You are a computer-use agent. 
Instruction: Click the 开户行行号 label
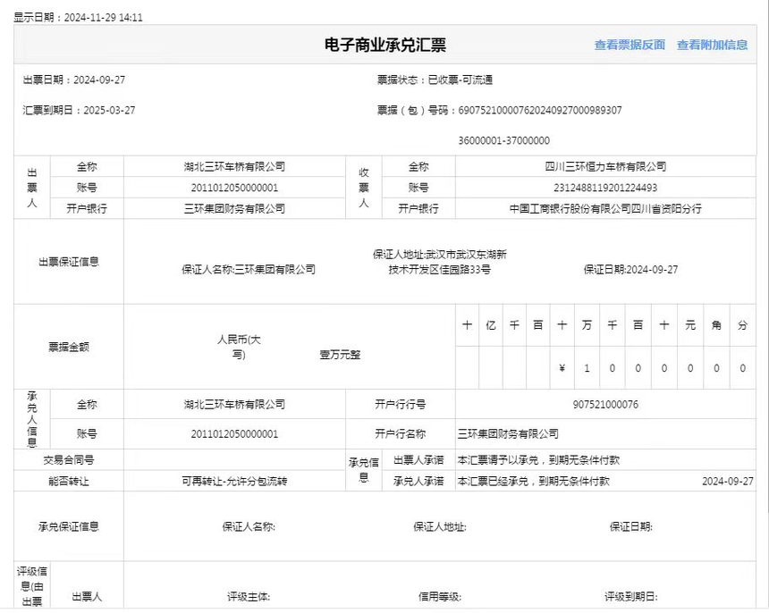click(x=401, y=405)
